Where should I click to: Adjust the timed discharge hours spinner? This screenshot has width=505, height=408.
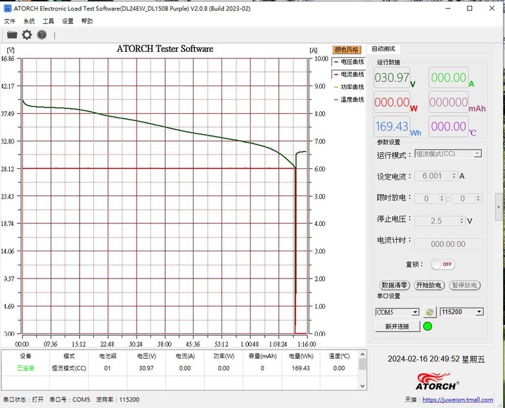(x=442, y=199)
